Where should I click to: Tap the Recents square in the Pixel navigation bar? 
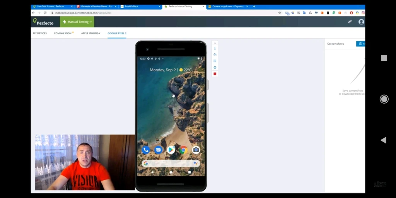pos(189,172)
